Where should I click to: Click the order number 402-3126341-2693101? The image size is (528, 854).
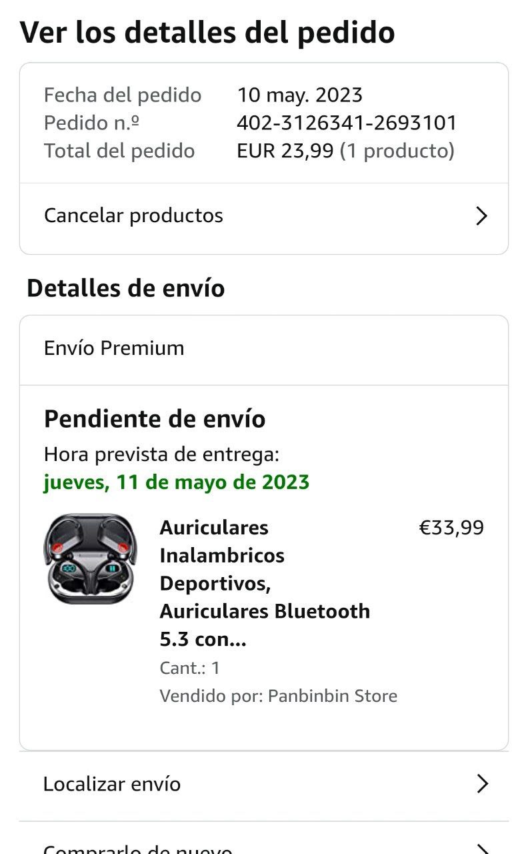(347, 123)
